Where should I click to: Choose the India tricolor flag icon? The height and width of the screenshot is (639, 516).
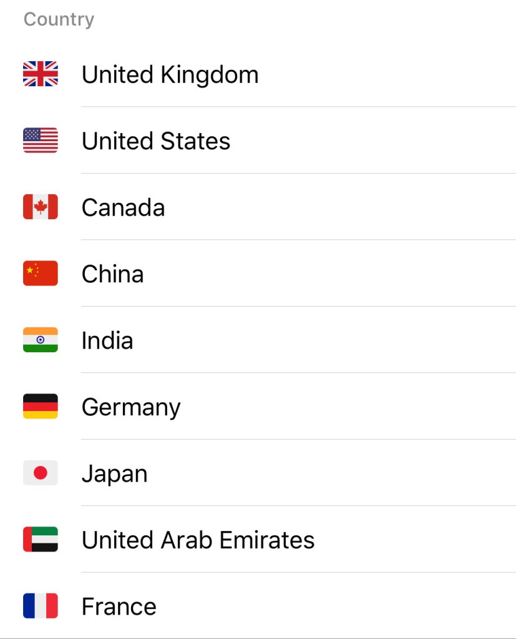coord(41,340)
